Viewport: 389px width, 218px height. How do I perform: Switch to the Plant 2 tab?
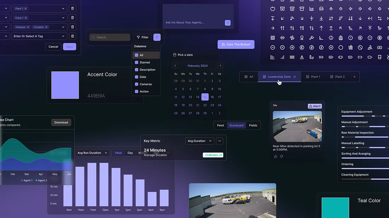point(337,77)
